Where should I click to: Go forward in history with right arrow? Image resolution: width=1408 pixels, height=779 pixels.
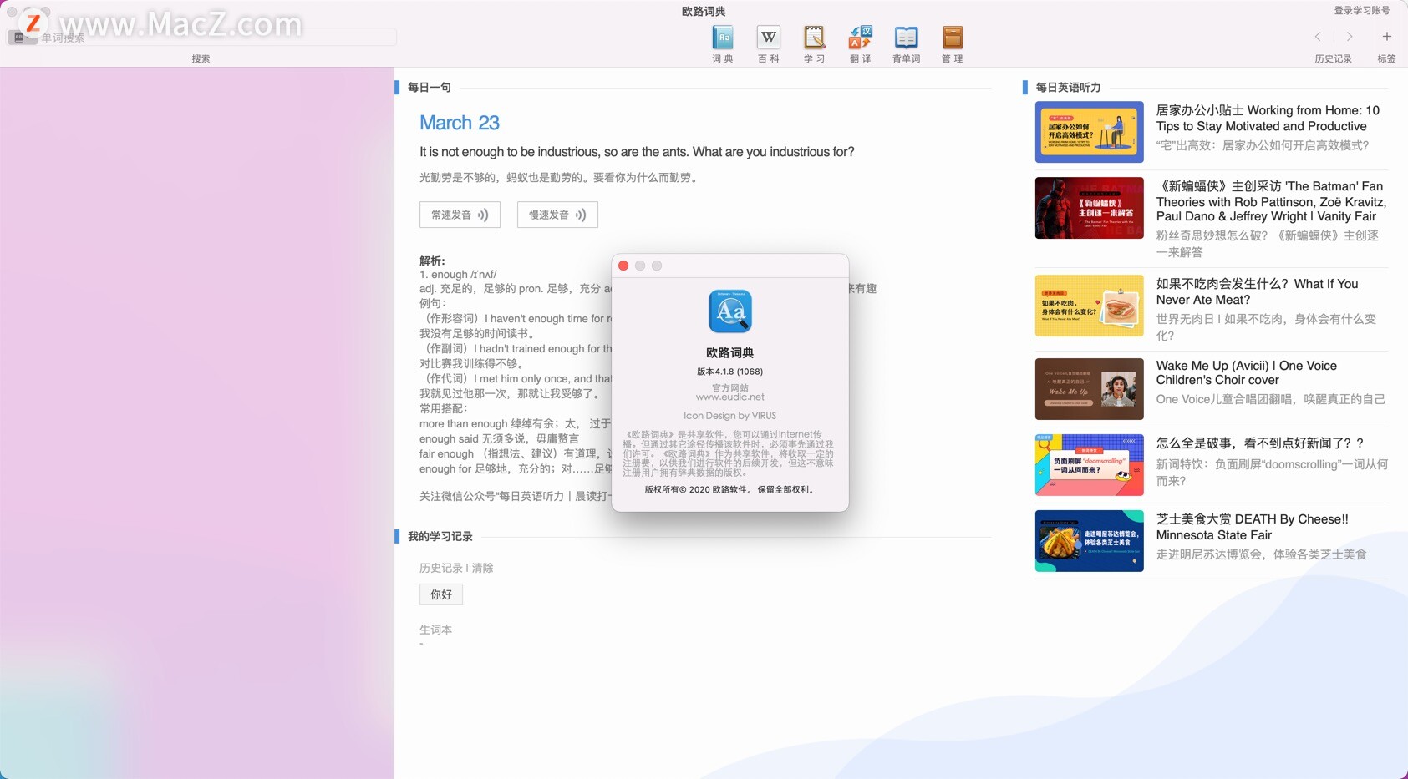click(x=1350, y=37)
